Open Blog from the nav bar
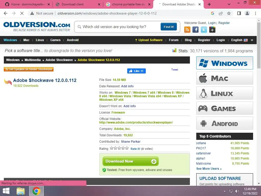 tap(188, 40)
